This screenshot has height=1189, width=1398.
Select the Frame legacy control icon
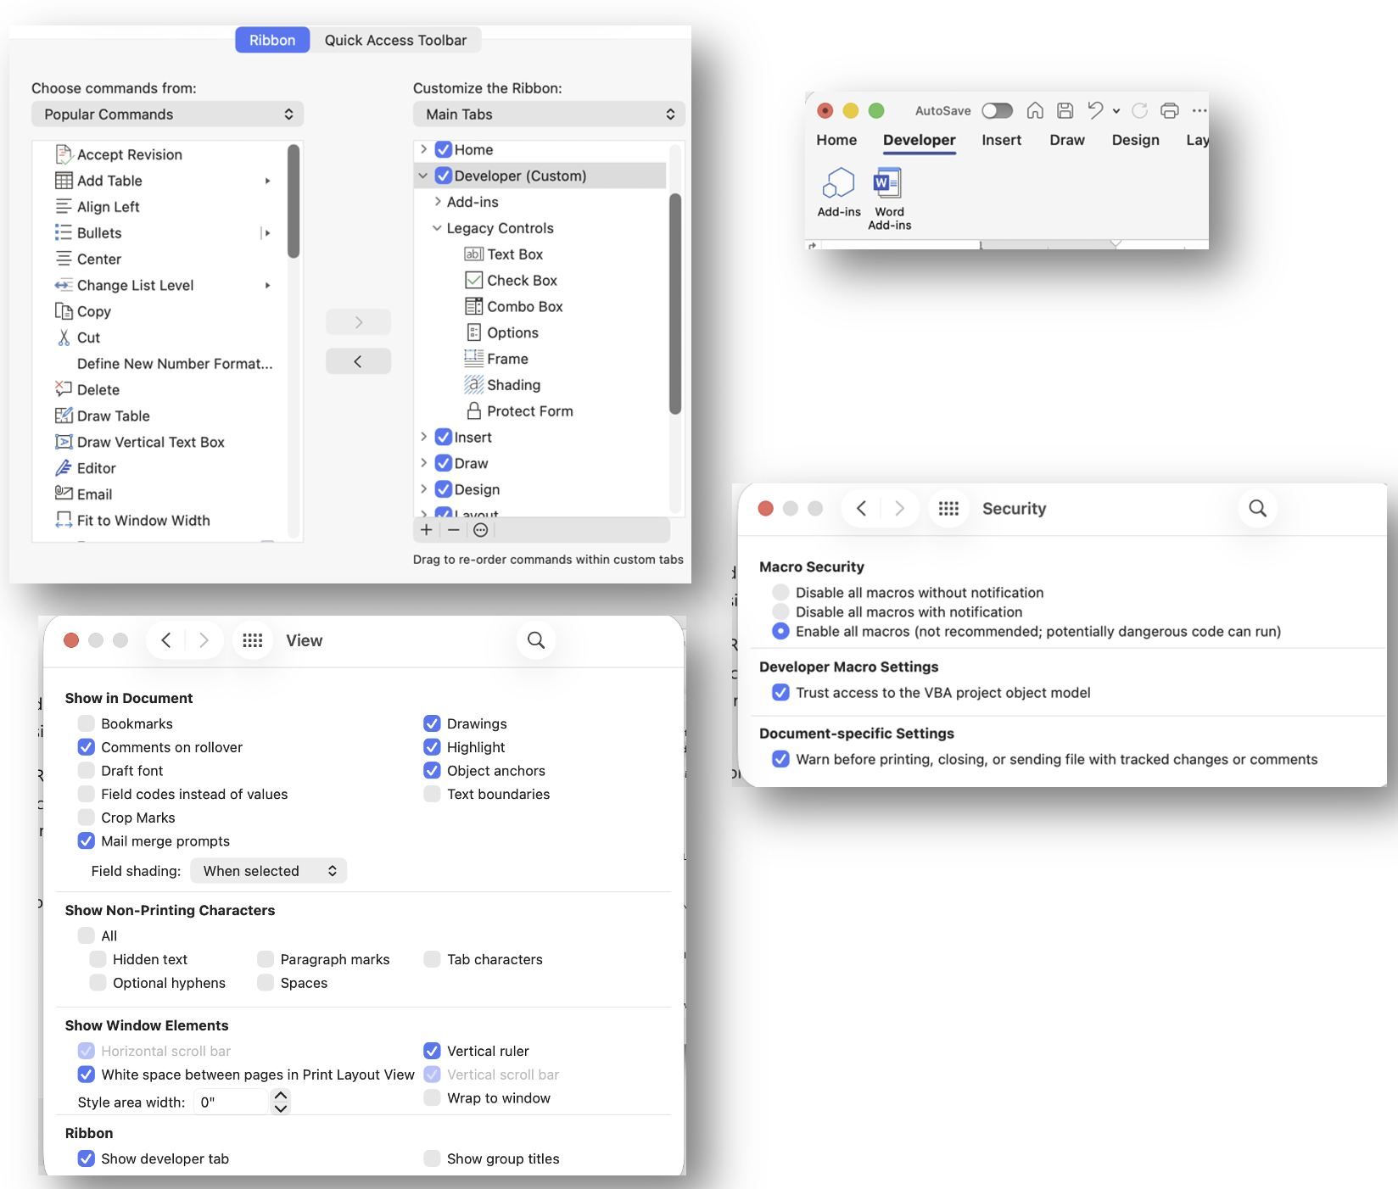pos(473,359)
